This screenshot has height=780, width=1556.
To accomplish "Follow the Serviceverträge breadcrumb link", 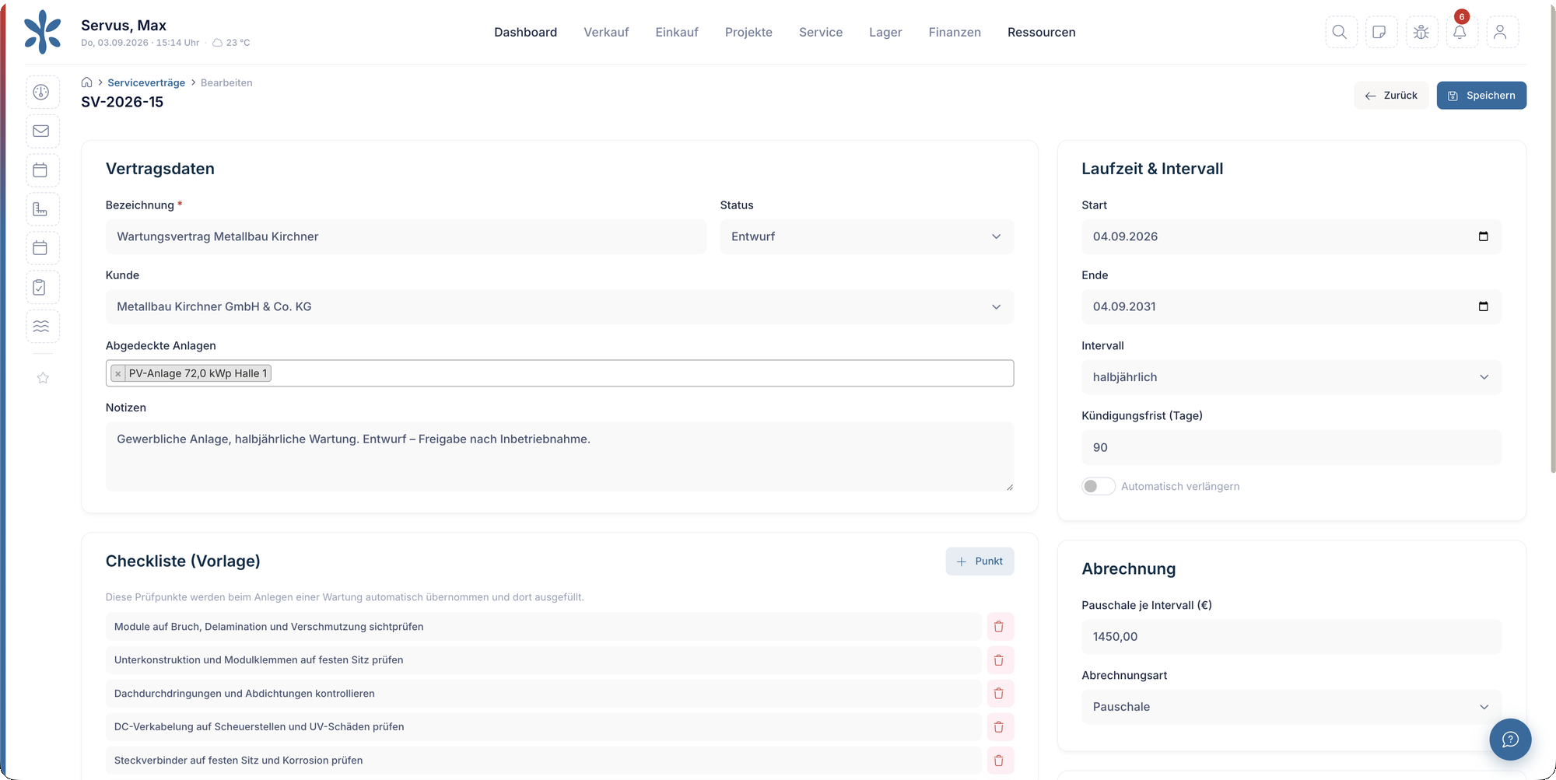I will point(146,82).
